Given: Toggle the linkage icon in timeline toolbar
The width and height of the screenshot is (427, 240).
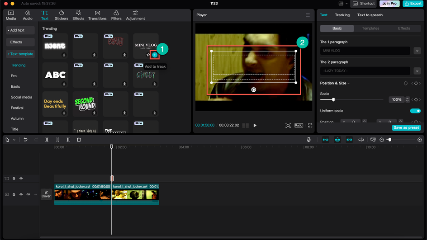Looking at the screenshot, I should click(349, 140).
